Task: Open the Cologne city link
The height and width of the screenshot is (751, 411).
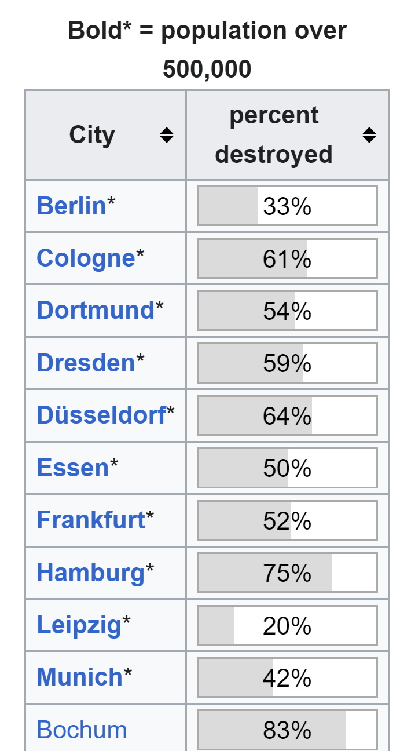Action: click(86, 258)
